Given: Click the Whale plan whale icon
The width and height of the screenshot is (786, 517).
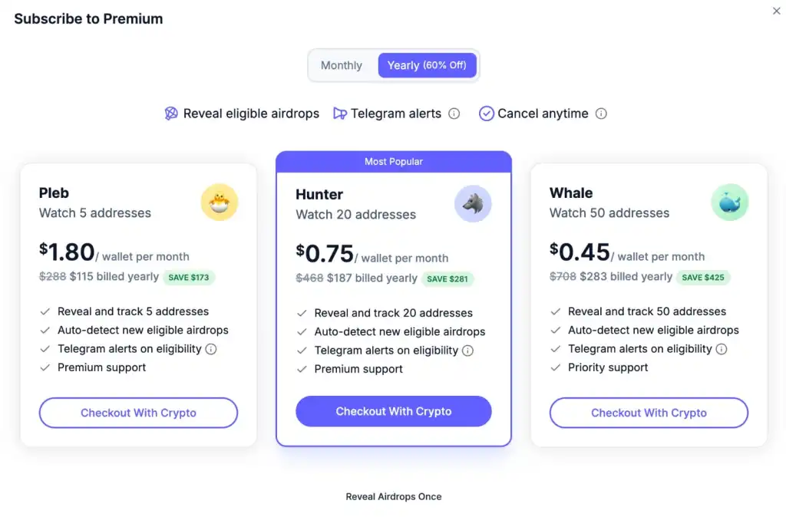Looking at the screenshot, I should pyautogui.click(x=729, y=202).
